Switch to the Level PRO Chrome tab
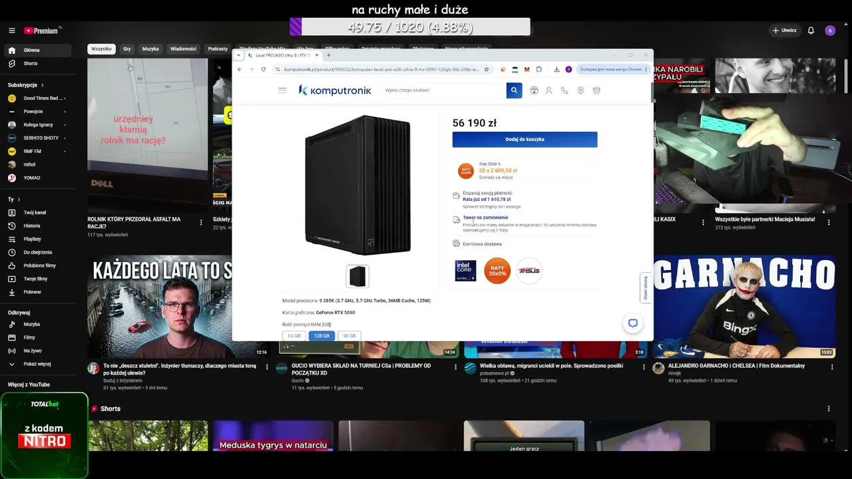This screenshot has height=479, width=852. (283, 55)
